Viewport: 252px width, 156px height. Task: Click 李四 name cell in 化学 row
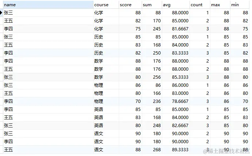click(48, 29)
